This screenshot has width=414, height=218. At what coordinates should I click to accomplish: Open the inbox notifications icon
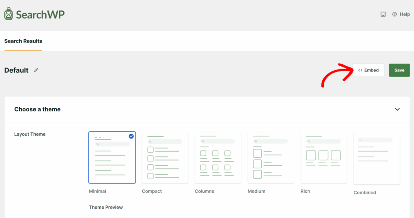pos(383,14)
